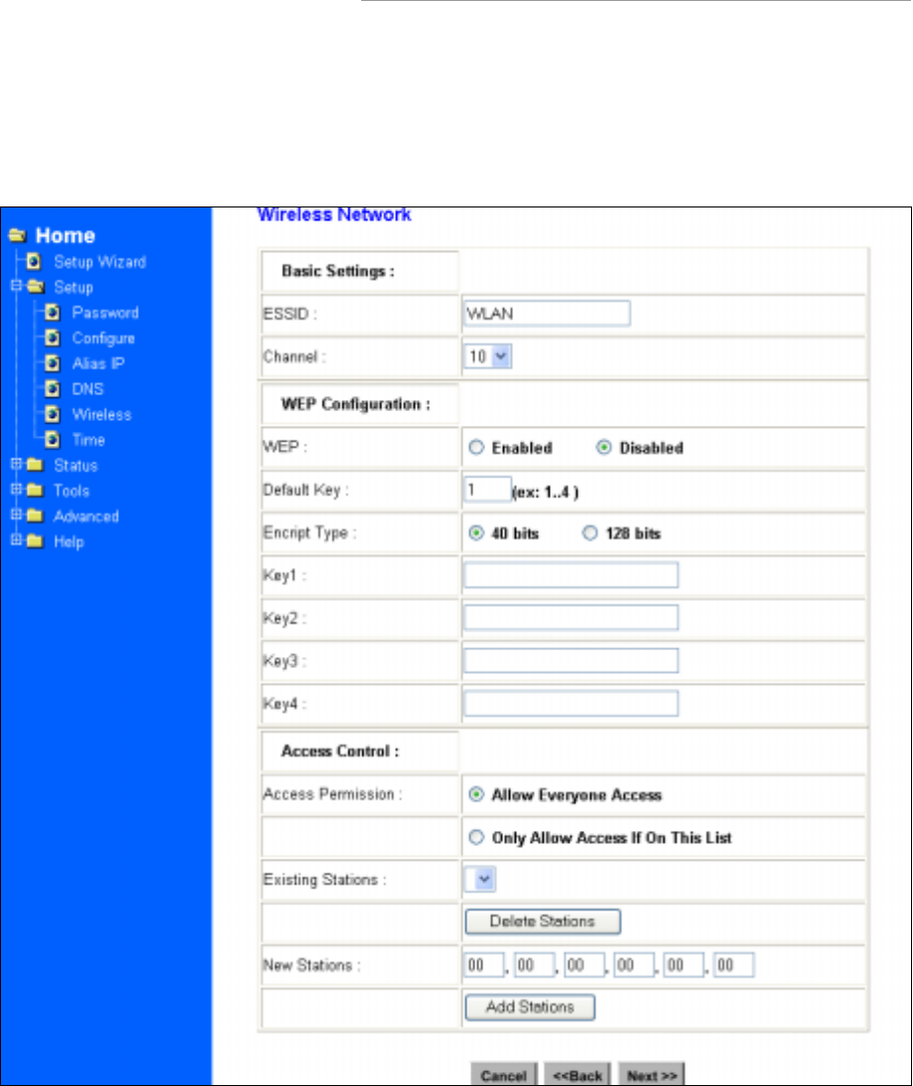Go to the Password setup page
Image resolution: width=913 pixels, height=1086 pixels.
105,313
